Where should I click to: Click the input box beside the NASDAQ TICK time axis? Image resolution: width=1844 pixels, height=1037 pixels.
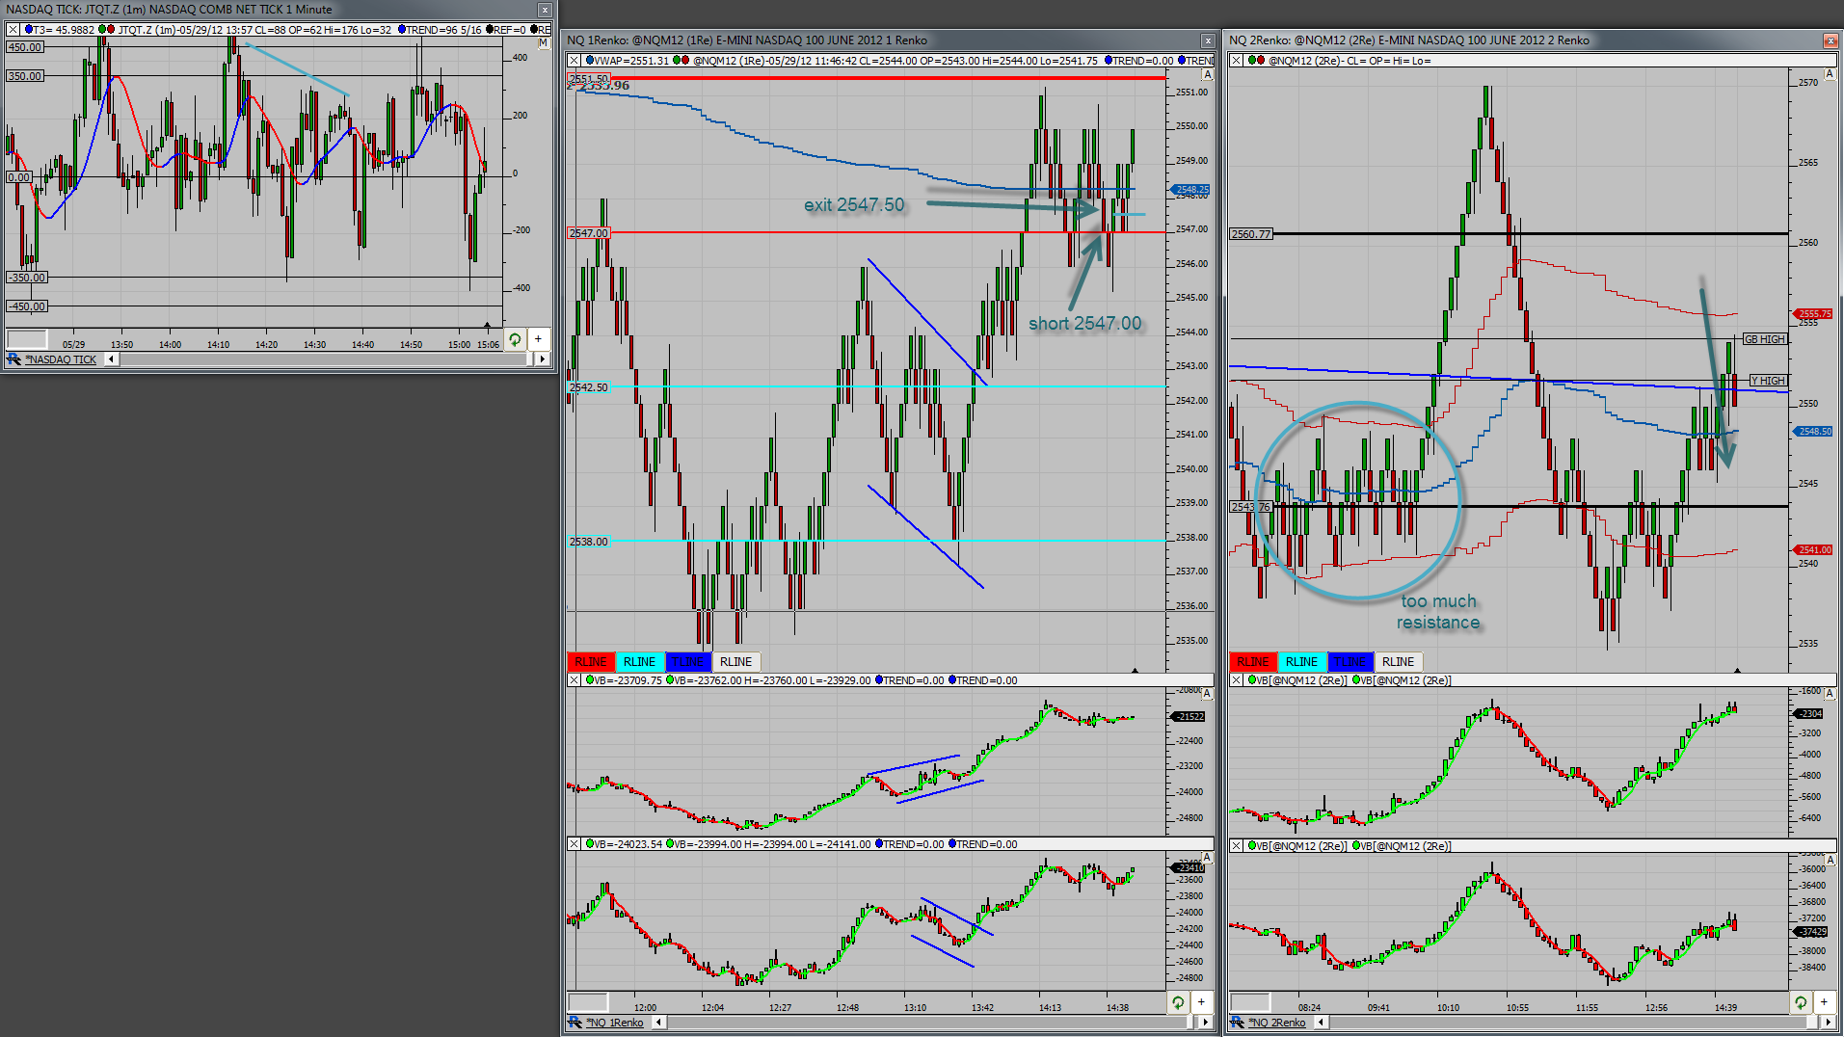(27, 339)
